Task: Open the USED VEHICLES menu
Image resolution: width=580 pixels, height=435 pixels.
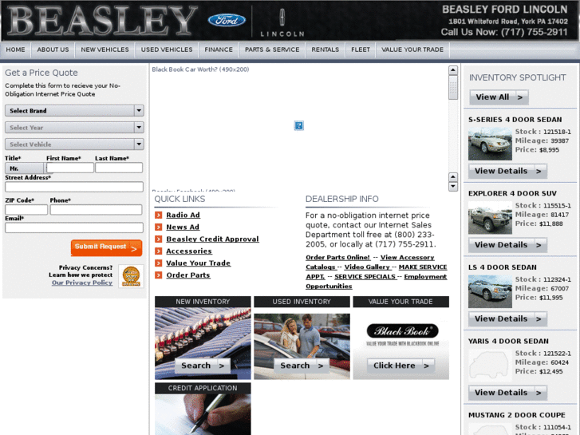Action: [x=167, y=49]
